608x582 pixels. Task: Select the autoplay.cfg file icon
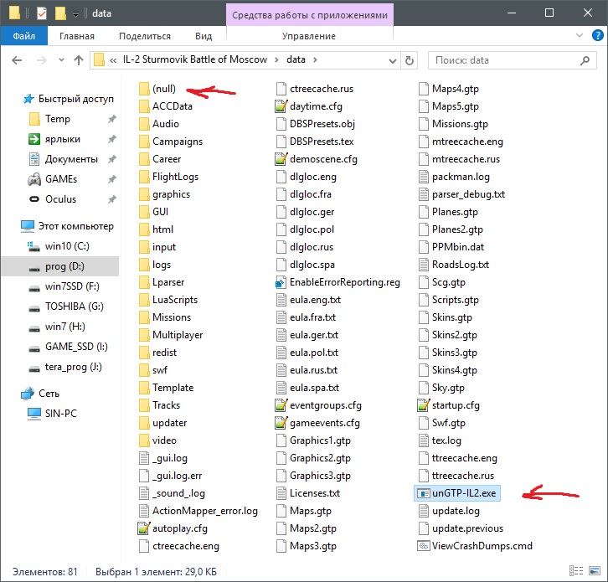(x=144, y=528)
